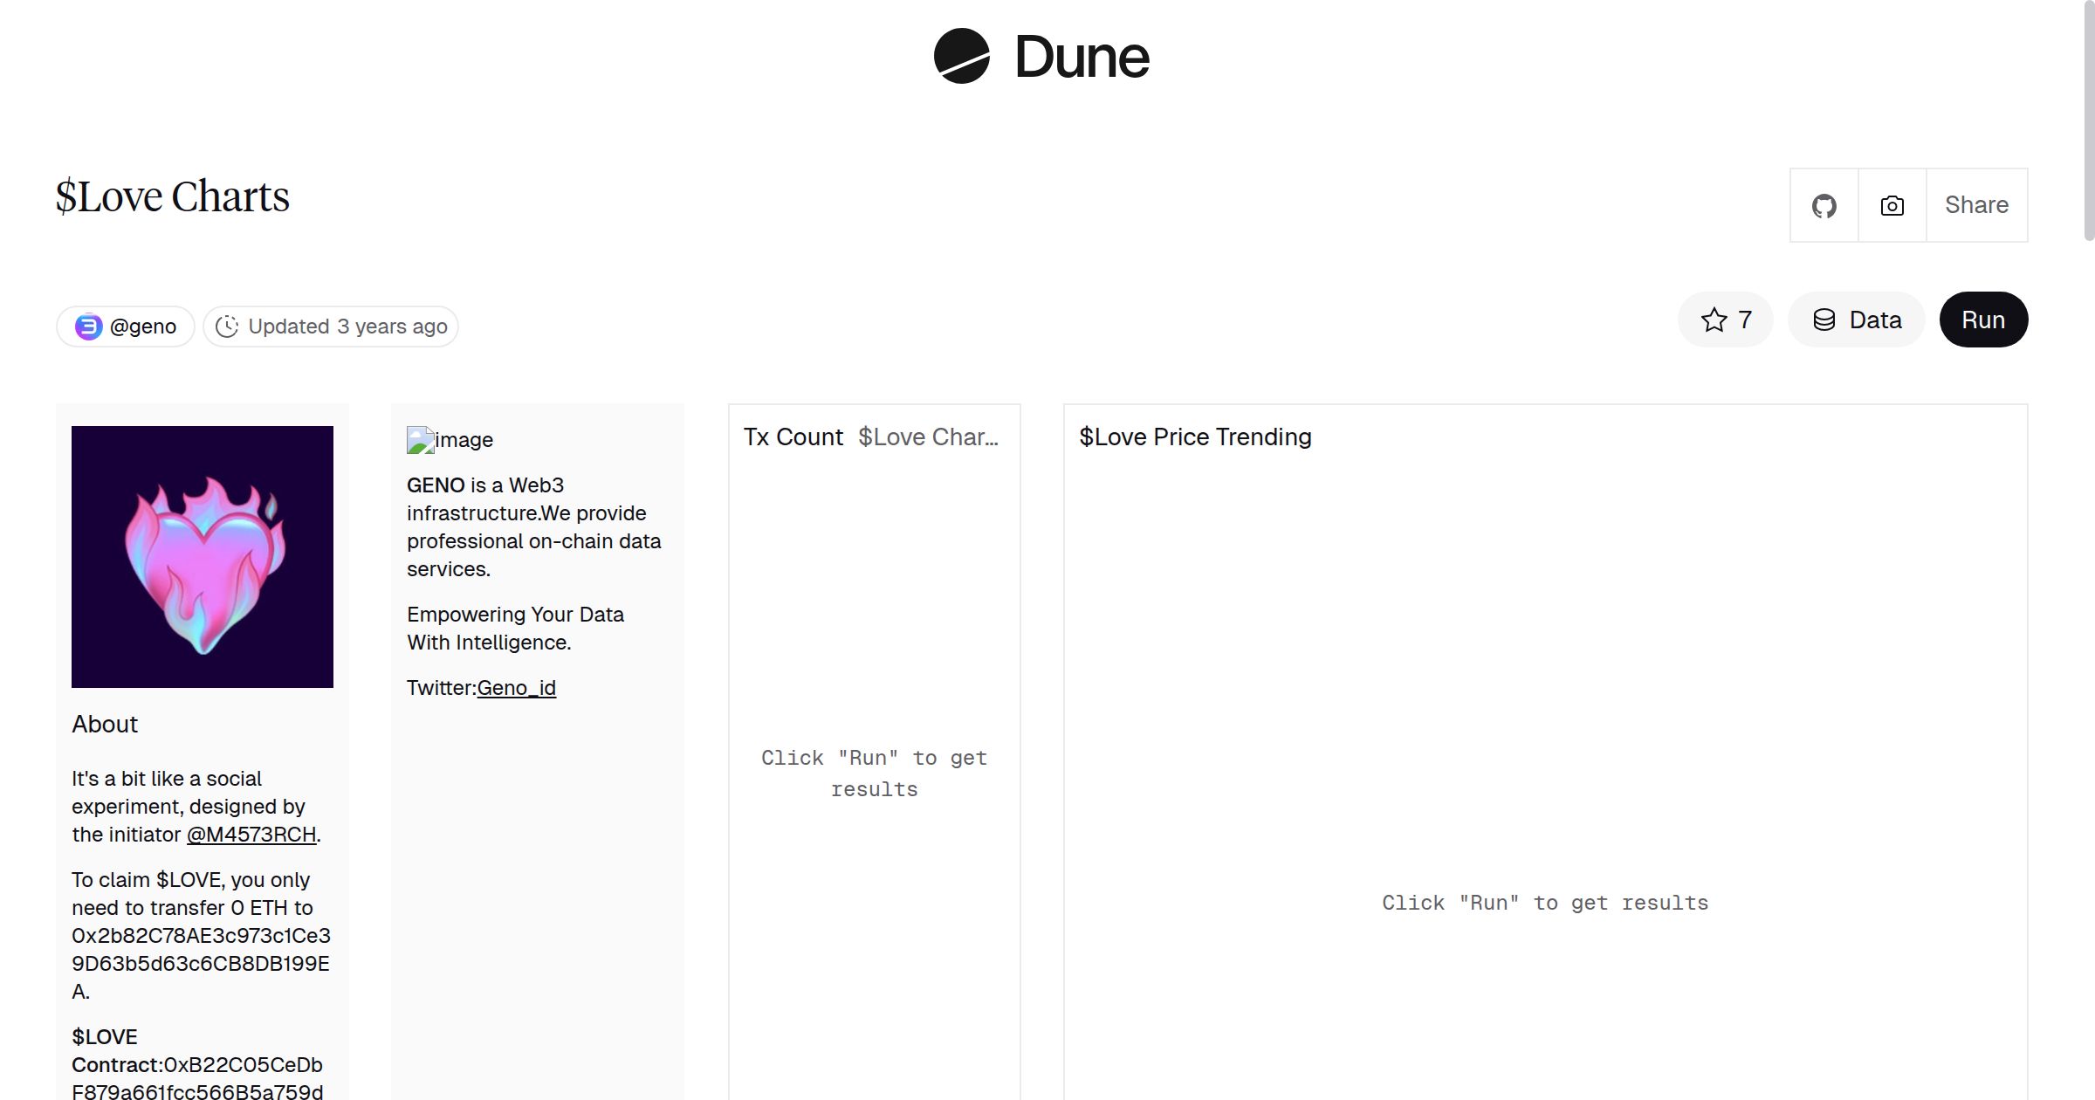Click the Dune logo at the top
This screenshot has height=1100, width=2095.
click(1041, 57)
